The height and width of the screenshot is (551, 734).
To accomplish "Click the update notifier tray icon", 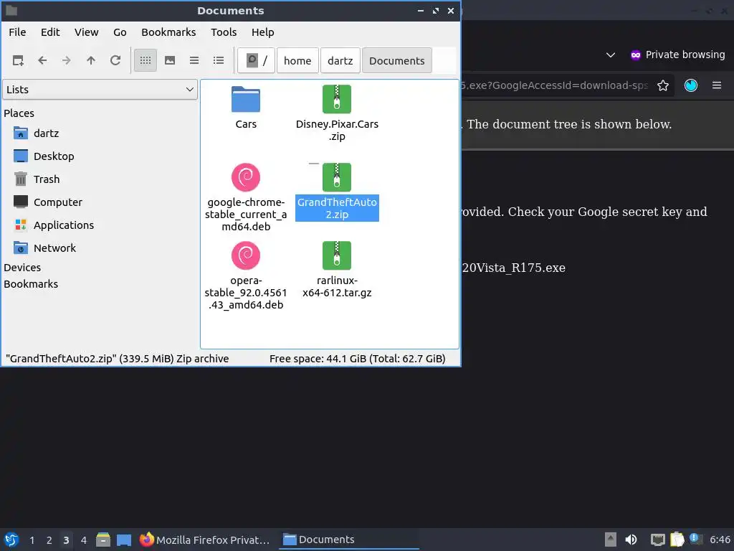I will click(695, 539).
